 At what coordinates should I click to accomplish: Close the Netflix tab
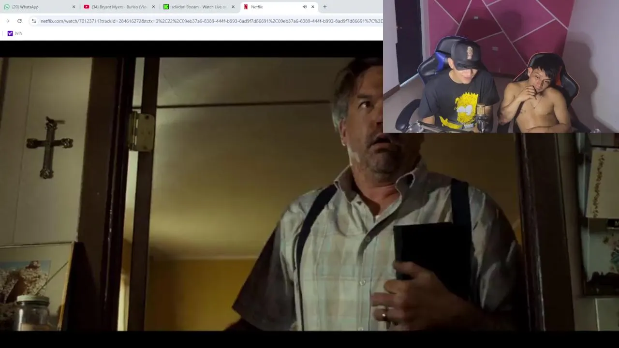tap(313, 7)
